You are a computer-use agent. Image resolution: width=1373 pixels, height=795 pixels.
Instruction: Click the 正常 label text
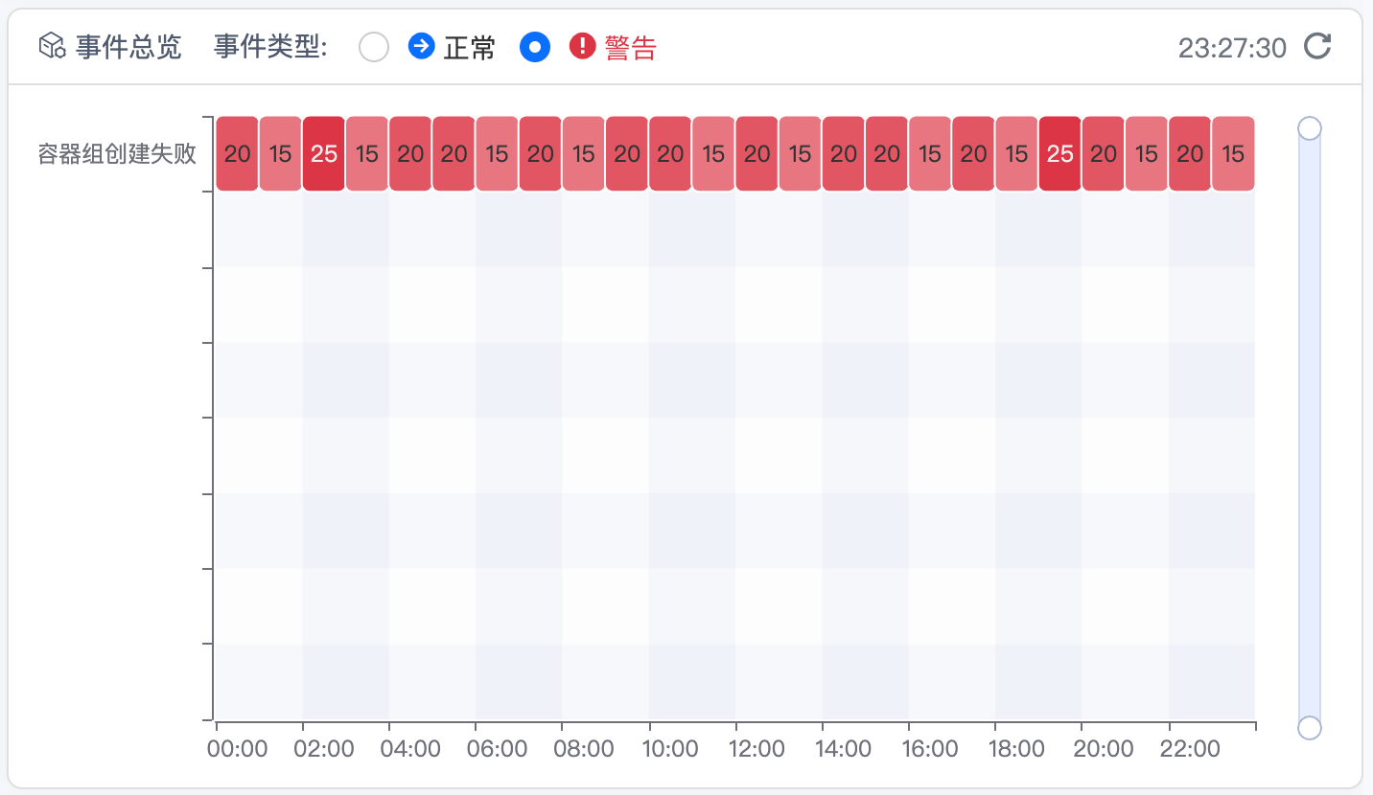pyautogui.click(x=469, y=48)
